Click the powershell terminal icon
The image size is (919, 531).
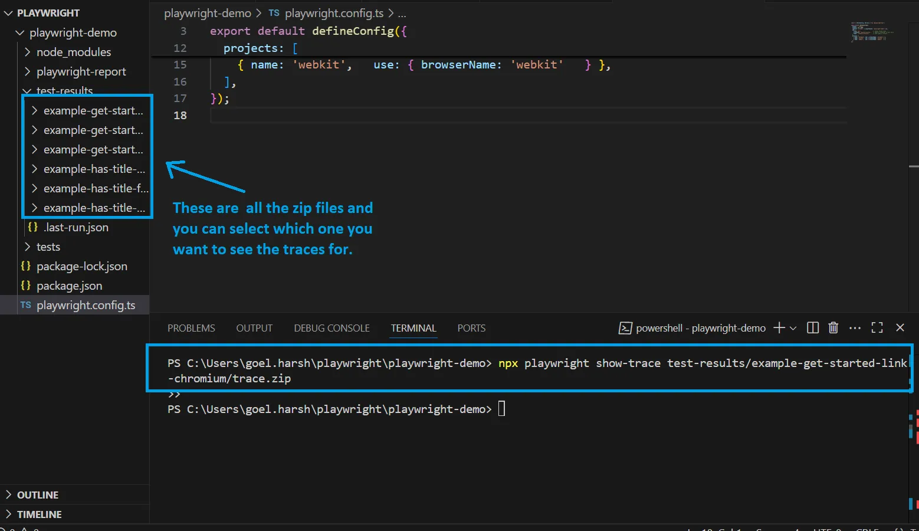point(625,328)
